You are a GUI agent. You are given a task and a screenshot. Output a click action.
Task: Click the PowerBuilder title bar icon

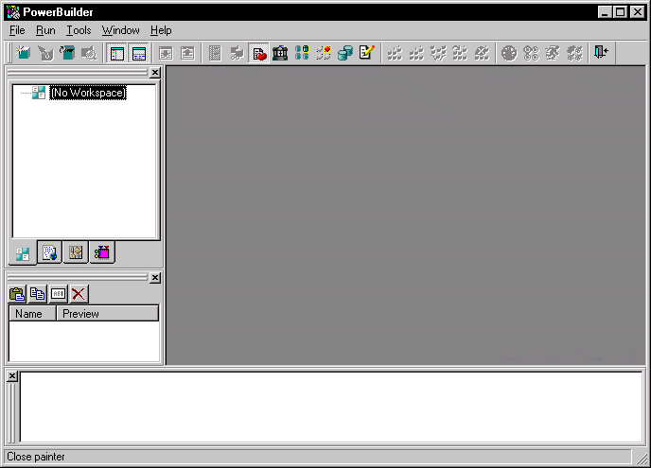pos(13,12)
